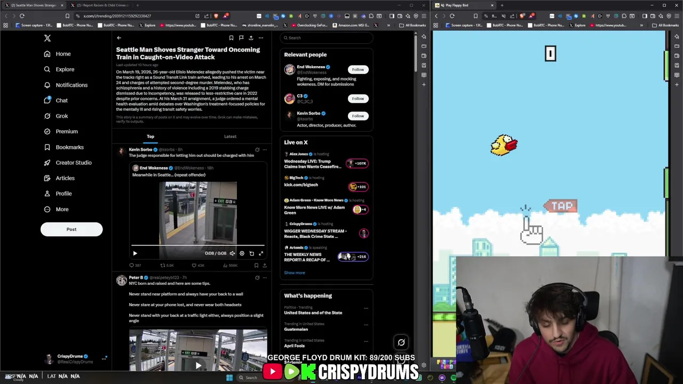The width and height of the screenshot is (683, 384).
Task: Follow Kevin Sorbo
Action: (358, 116)
